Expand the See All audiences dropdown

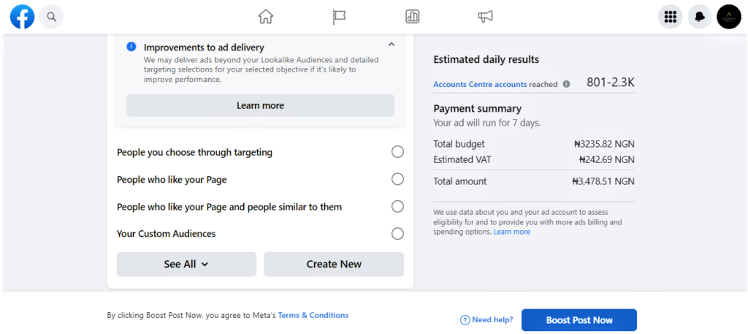186,265
